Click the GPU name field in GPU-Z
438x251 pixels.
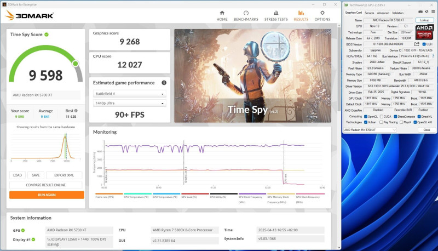click(388, 20)
